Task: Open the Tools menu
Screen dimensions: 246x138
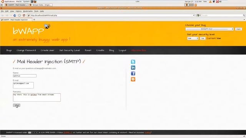Action: tap(36, 11)
